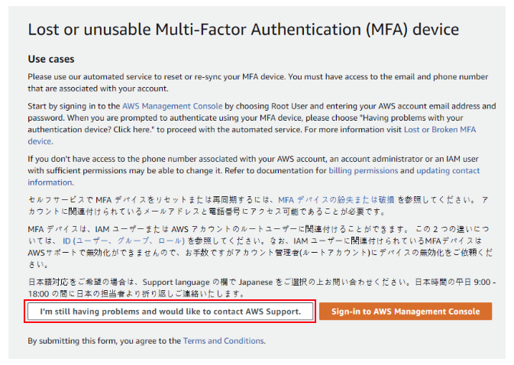Open the Terms and Conditions link
Image resolution: width=514 pixels, height=365 pixels.
[x=225, y=341]
